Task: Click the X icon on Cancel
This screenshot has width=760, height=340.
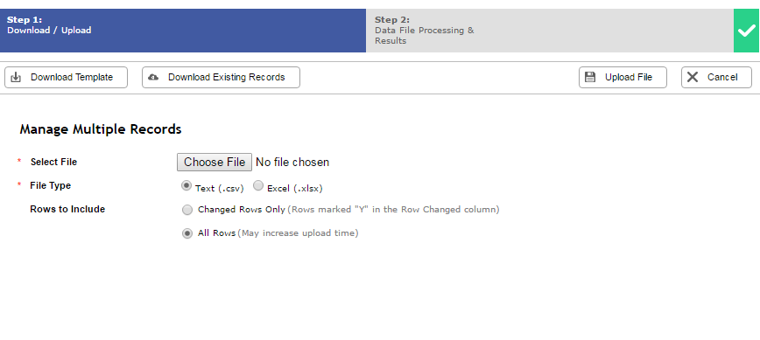Action: (x=693, y=78)
